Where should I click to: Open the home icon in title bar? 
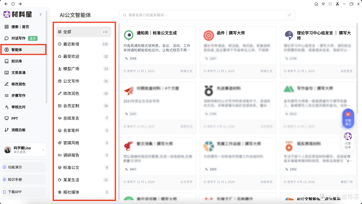[x=316, y=4]
